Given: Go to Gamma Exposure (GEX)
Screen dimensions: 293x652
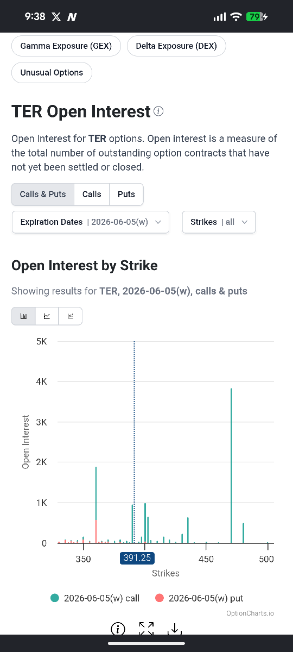Looking at the screenshot, I should pyautogui.click(x=66, y=46).
